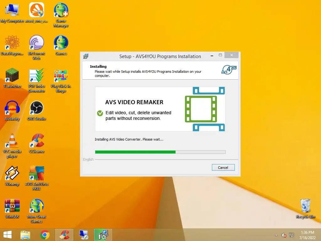The width and height of the screenshot is (321, 241).
Task: Show hidden system tray icons
Action: coord(276,235)
